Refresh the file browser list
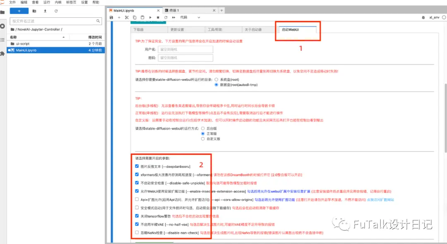The width and height of the screenshot is (447, 244). click(x=56, y=11)
